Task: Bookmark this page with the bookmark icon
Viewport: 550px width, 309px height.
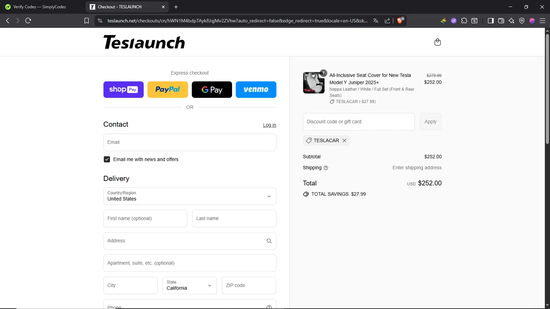Action: click(x=87, y=21)
